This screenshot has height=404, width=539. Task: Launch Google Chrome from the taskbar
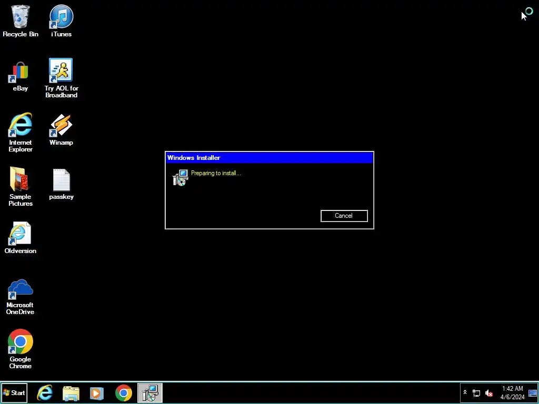[x=123, y=393]
